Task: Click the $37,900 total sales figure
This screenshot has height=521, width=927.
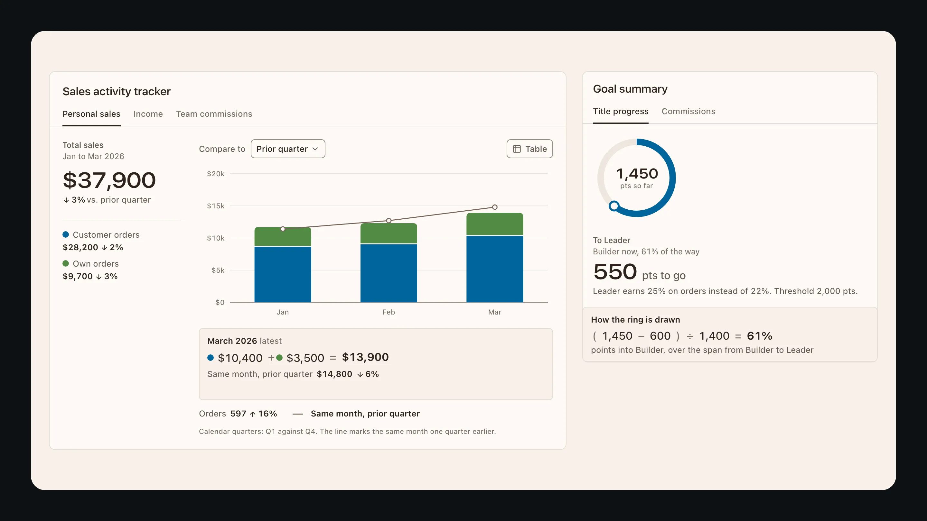Action: pyautogui.click(x=109, y=180)
